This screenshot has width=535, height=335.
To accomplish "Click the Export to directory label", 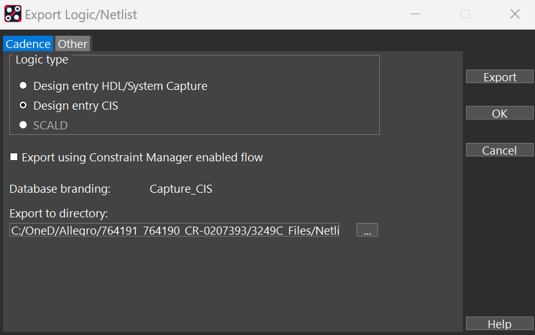I will (58, 214).
